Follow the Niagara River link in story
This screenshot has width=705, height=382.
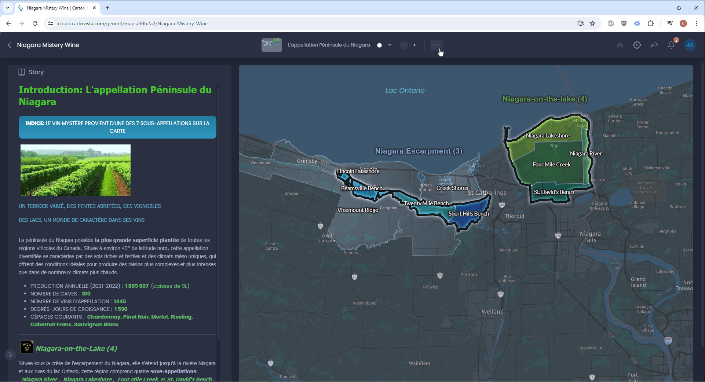pyautogui.click(x=40, y=379)
